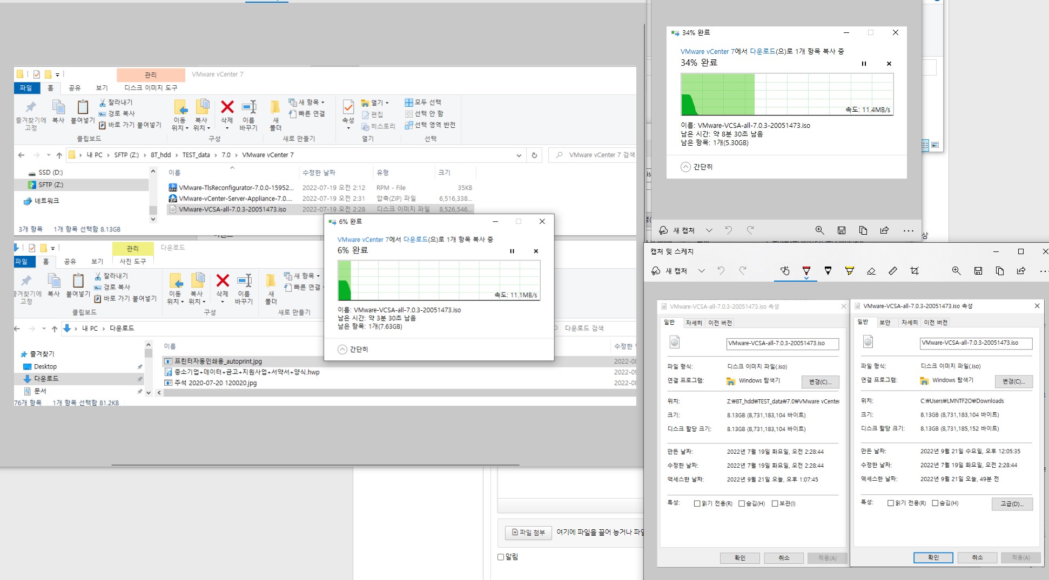
Task: Pause the 34% copy operation
Action: (864, 64)
